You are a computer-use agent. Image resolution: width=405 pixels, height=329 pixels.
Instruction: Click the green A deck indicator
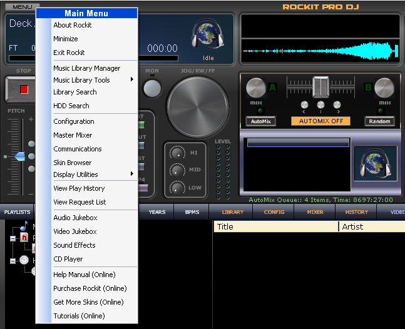click(x=272, y=88)
